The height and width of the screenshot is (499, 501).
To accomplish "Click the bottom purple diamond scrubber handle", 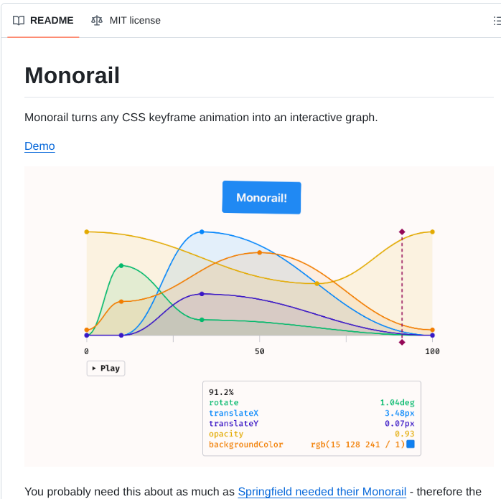I will 402,342.
